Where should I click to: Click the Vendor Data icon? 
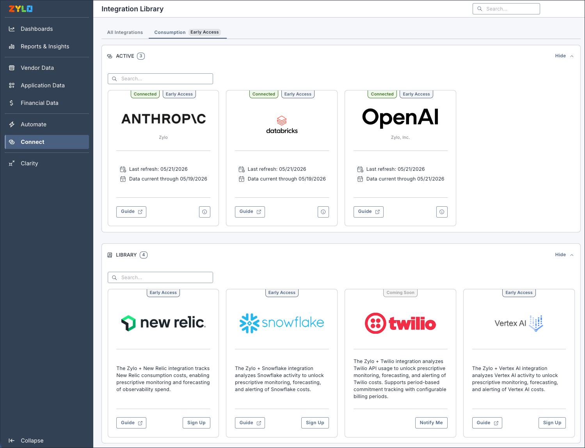(x=12, y=68)
